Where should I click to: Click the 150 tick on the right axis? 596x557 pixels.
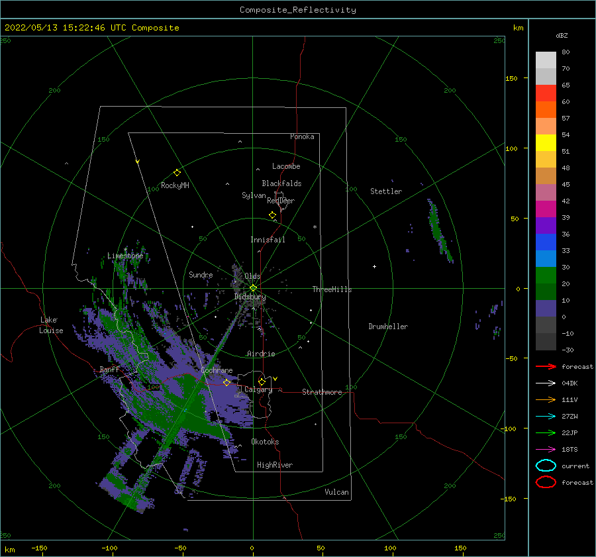click(511, 78)
